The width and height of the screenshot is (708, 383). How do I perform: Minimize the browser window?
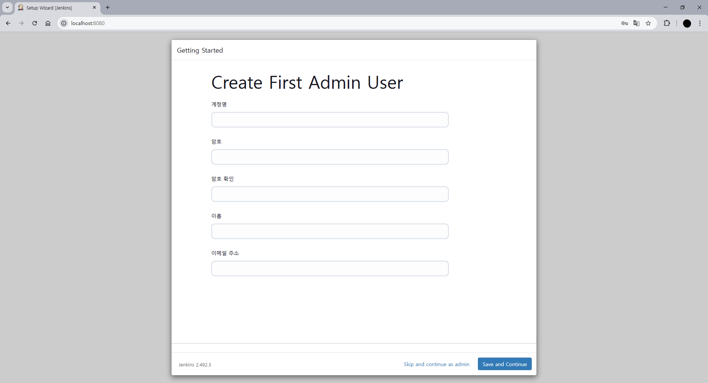click(x=666, y=7)
